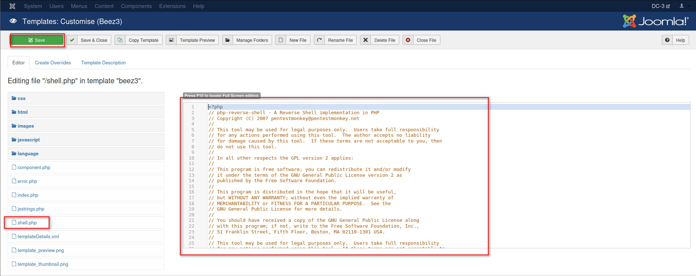Switch to the Template Description tab
The height and width of the screenshot is (276, 696).
tap(103, 63)
